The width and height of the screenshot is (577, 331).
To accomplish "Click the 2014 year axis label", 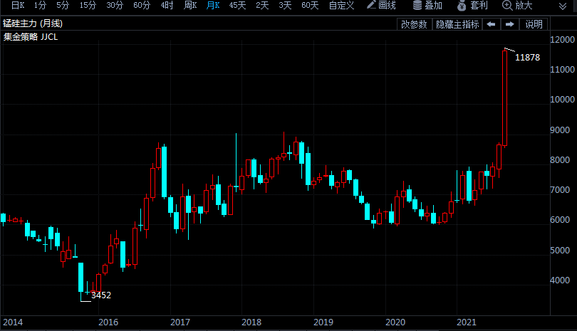I will click(13, 322).
